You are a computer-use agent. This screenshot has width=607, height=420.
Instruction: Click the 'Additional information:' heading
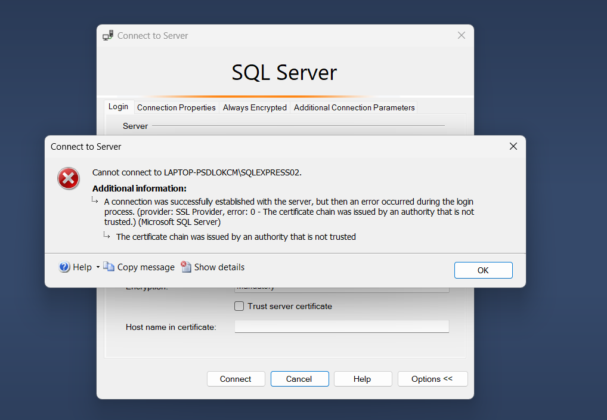click(x=140, y=189)
